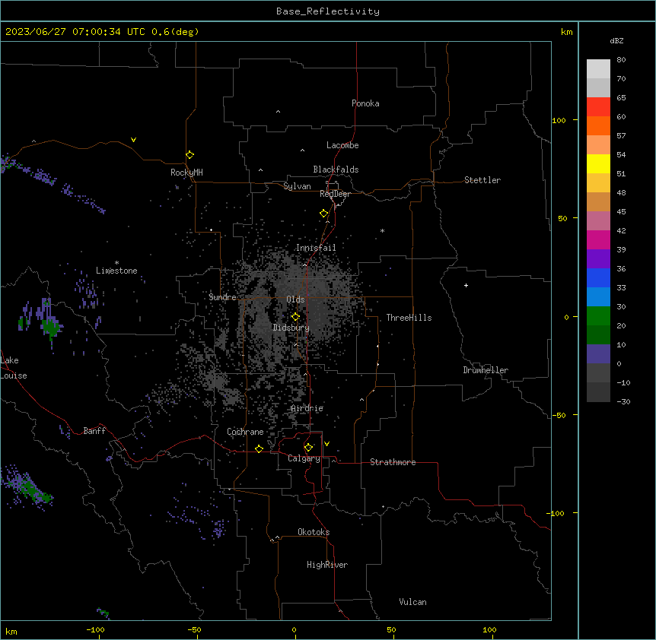
Task: Click the yellow diamond marker beside RockyMH
Action: click(x=190, y=155)
